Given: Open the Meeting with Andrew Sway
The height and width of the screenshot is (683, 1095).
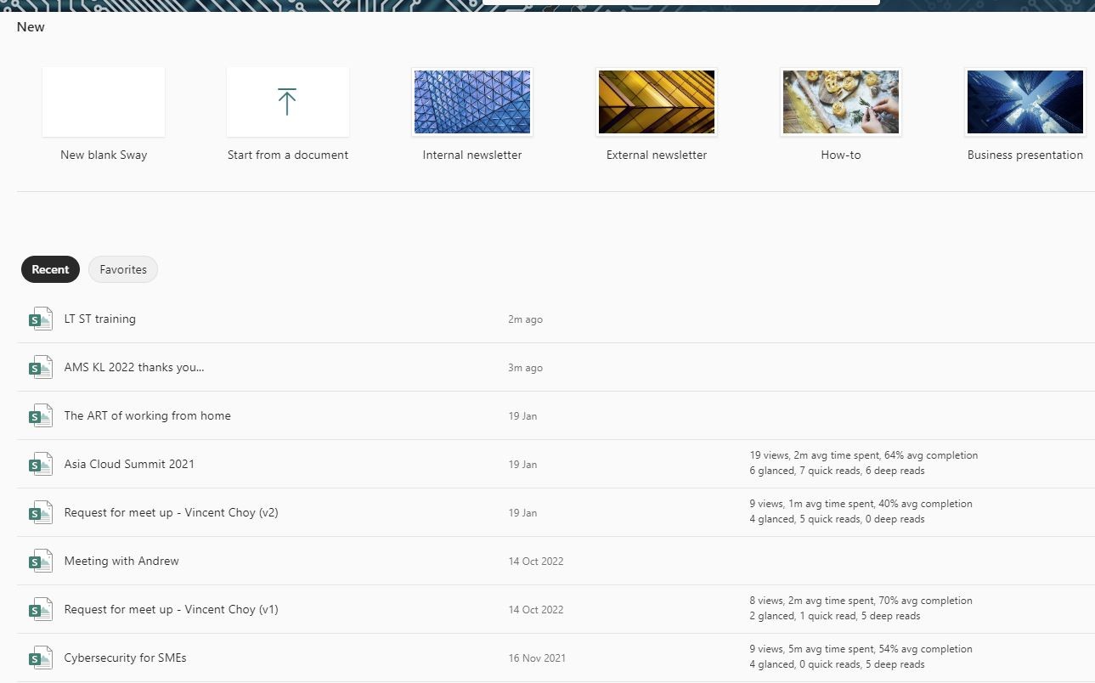Looking at the screenshot, I should pyautogui.click(x=121, y=561).
